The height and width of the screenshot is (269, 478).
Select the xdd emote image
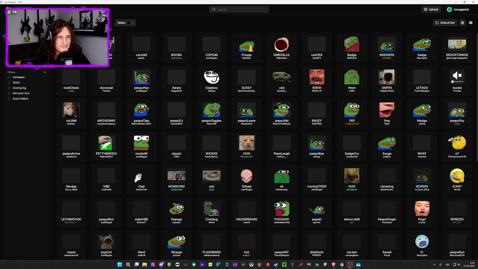[x=282, y=77]
